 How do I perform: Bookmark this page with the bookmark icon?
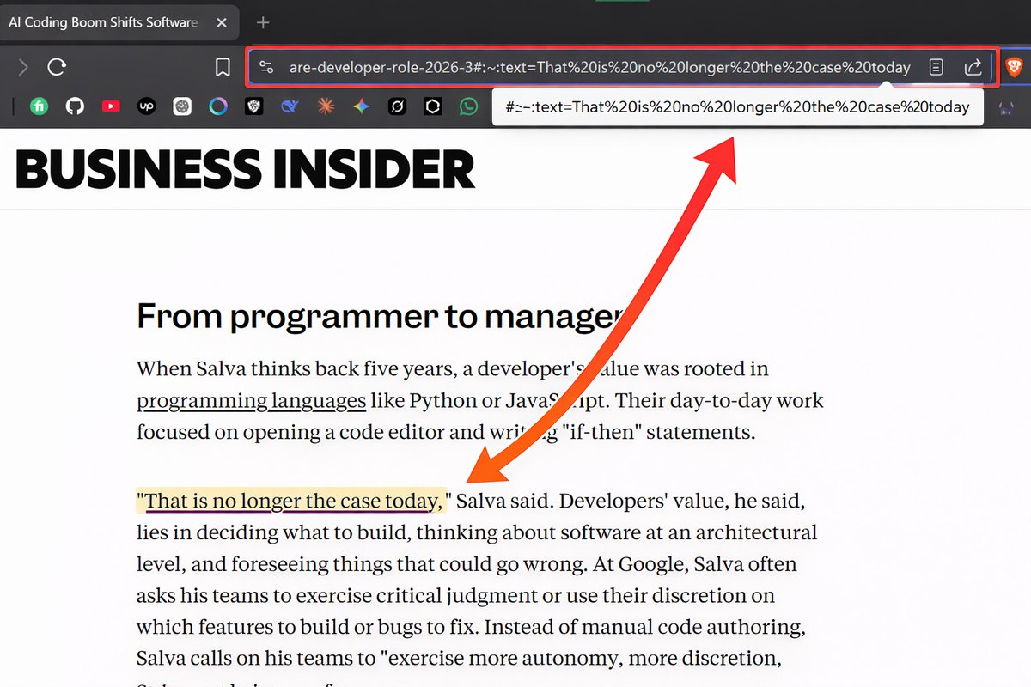[223, 67]
